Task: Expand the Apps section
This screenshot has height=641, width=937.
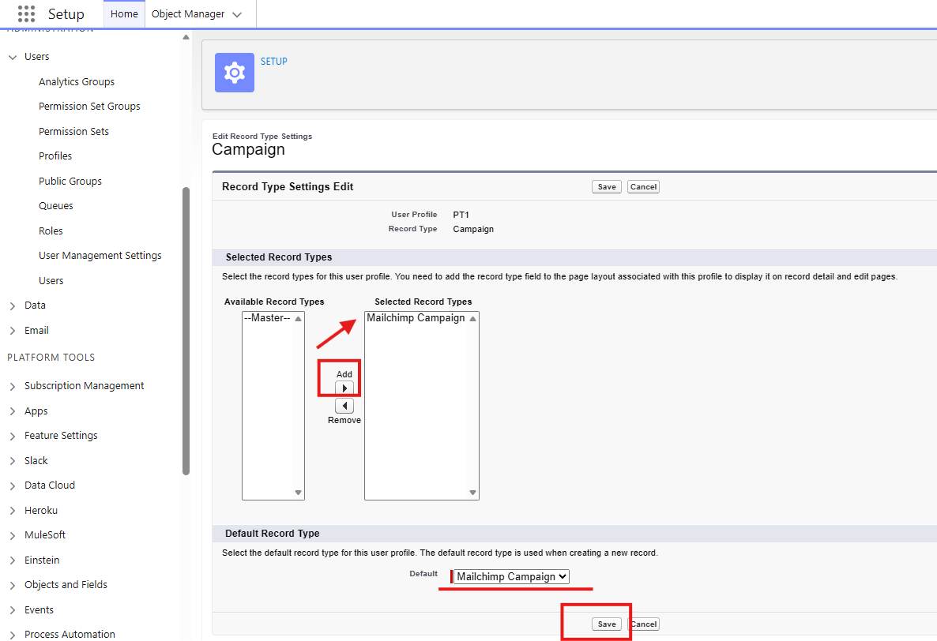Action: (13, 411)
